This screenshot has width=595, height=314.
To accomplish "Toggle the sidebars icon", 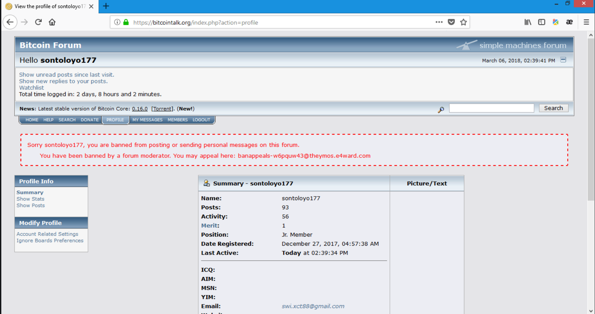I will click(542, 22).
